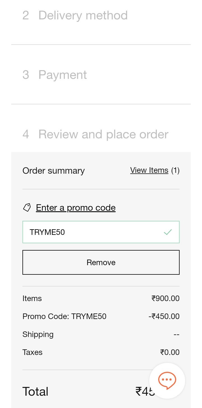Image resolution: width=202 pixels, height=408 pixels.
Task: Click the Shipping row label
Action: [x=38, y=334]
